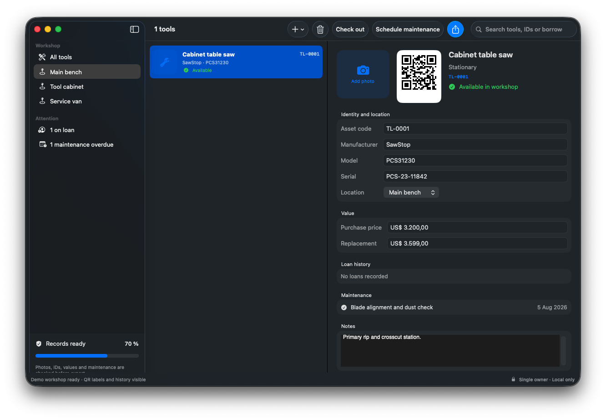Delete tool with trash icon
This screenshot has width=606, height=420.
[320, 29]
